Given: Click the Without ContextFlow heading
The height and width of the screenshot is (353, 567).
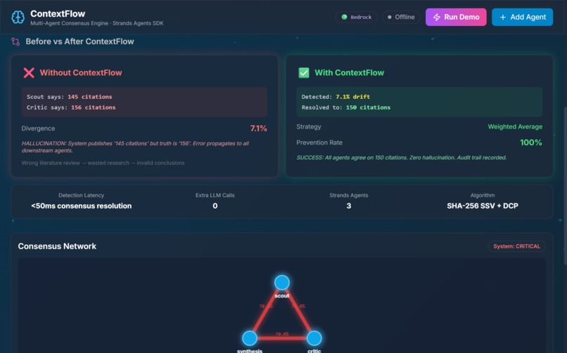Looking at the screenshot, I should pyautogui.click(x=81, y=72).
